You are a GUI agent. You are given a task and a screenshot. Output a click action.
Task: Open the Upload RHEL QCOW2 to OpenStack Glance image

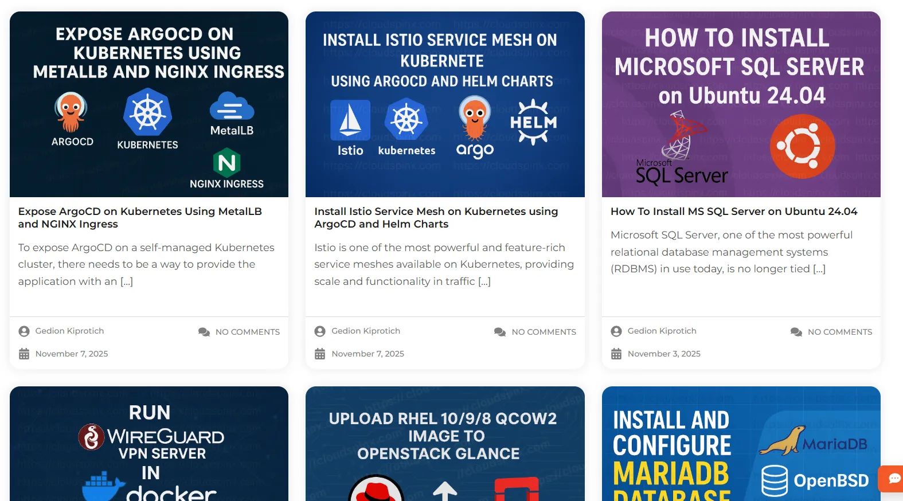click(445, 444)
